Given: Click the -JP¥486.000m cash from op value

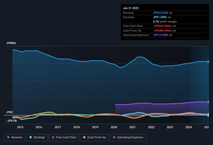Looking at the screenshot, I should [x=162, y=31].
